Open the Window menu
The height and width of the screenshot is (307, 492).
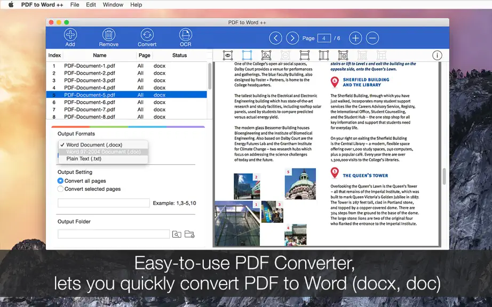coord(113,5)
